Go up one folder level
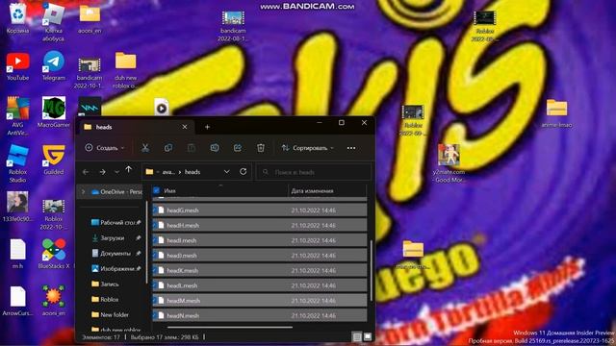The height and width of the screenshot is (346, 616). [128, 169]
